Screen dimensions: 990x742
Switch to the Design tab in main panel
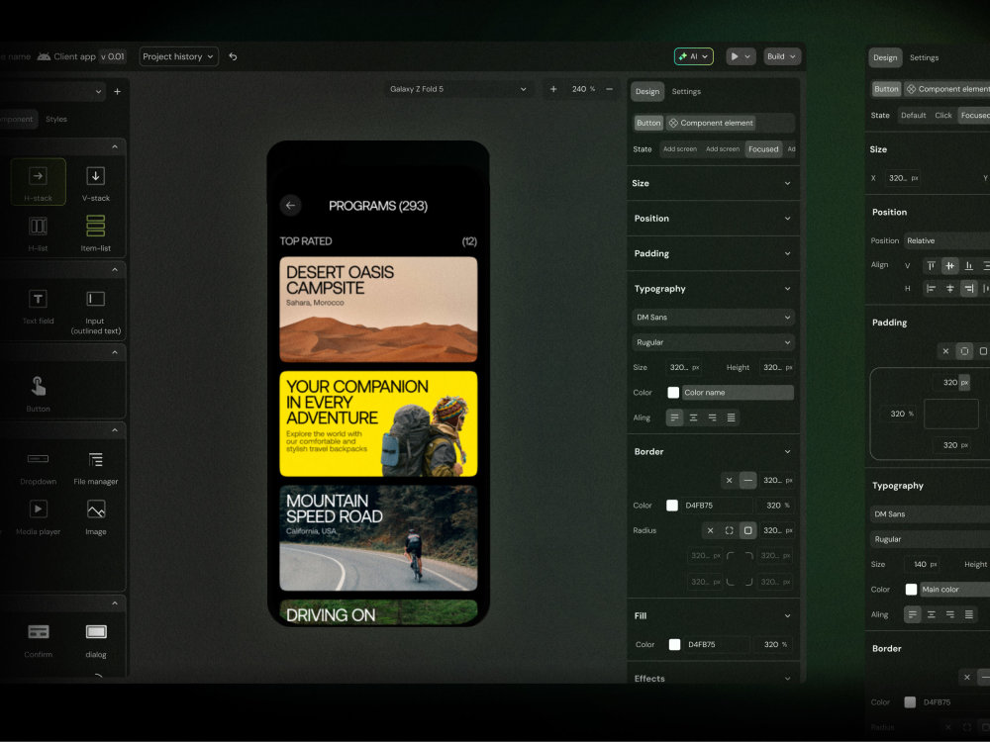click(647, 91)
